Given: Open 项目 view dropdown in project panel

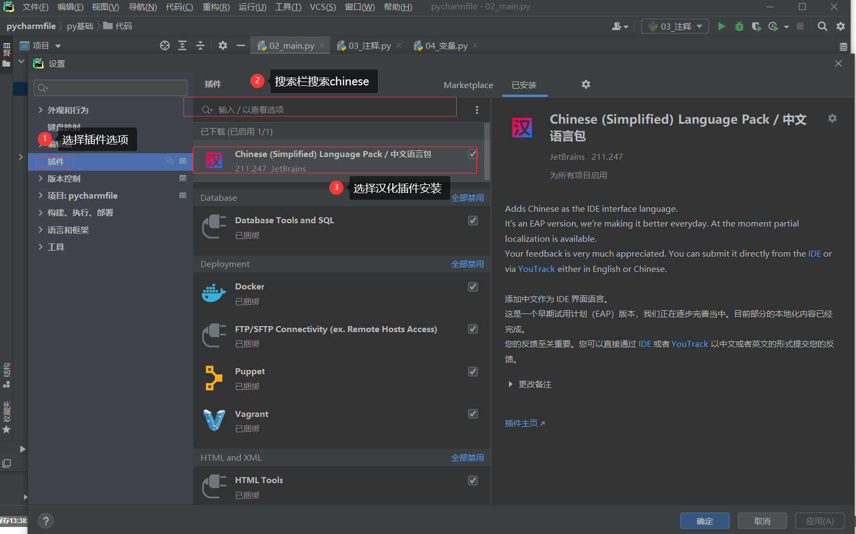Looking at the screenshot, I should [x=58, y=46].
